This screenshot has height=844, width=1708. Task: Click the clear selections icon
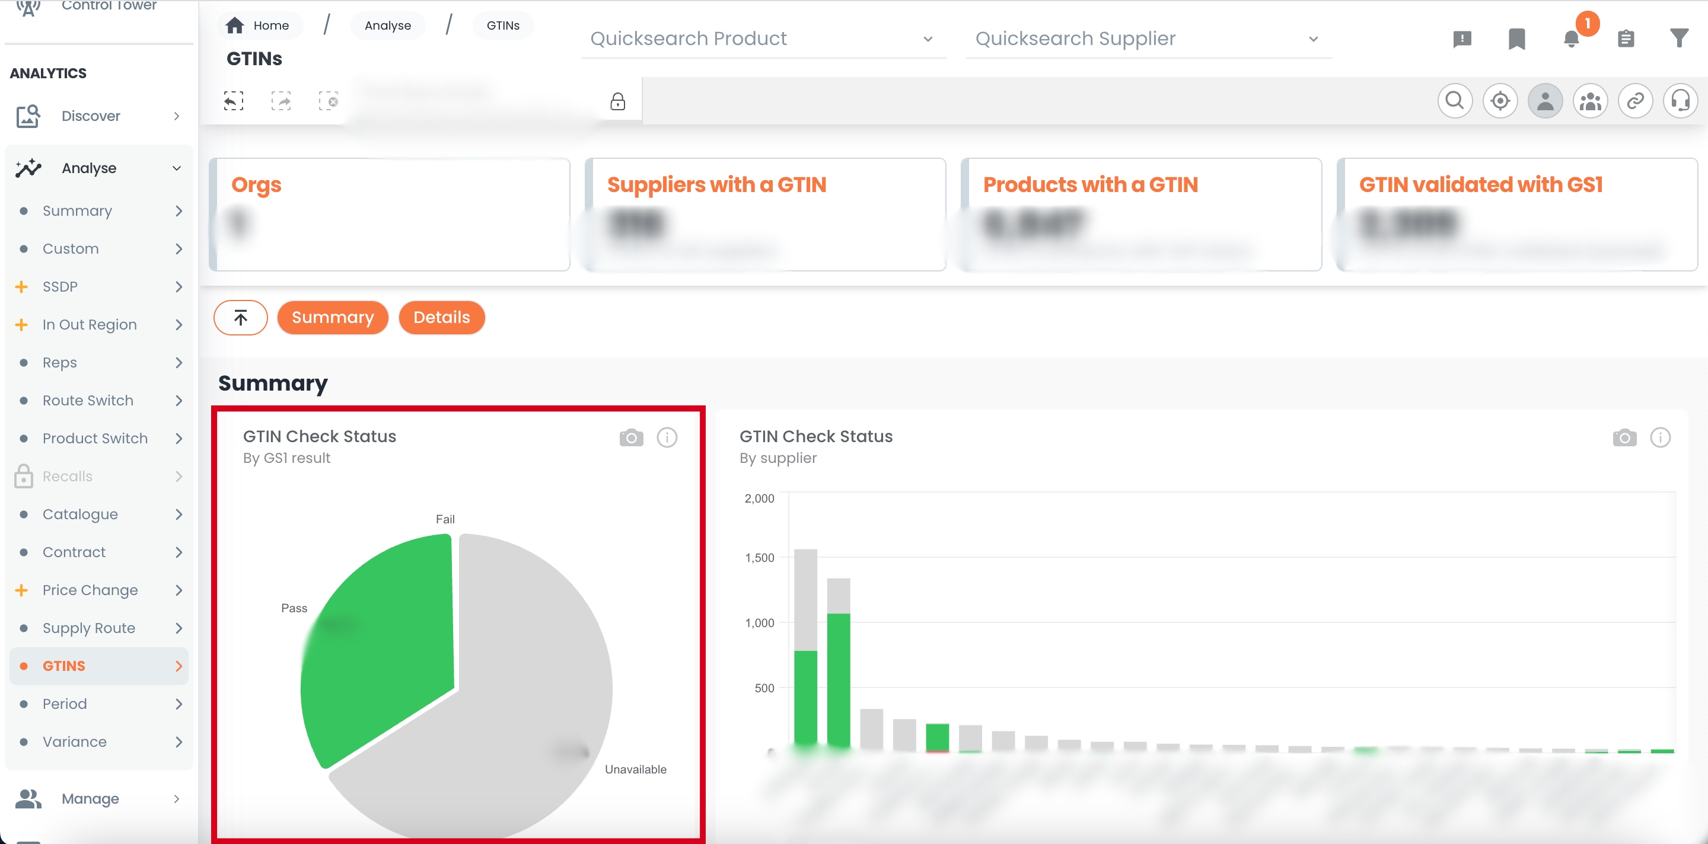[x=328, y=101]
